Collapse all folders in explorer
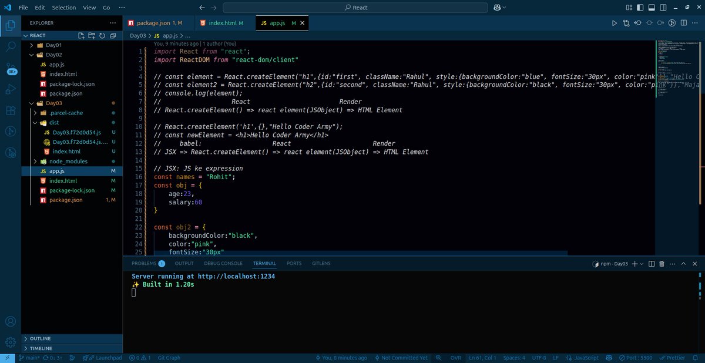705x363 pixels. [113, 35]
